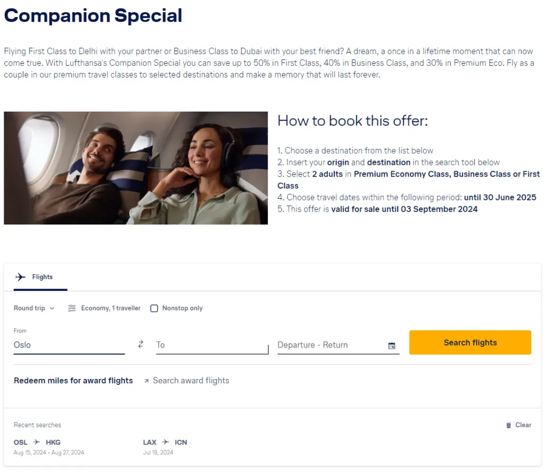Click the arrow icon before Search award flights
This screenshot has width=545, height=472.
point(147,380)
